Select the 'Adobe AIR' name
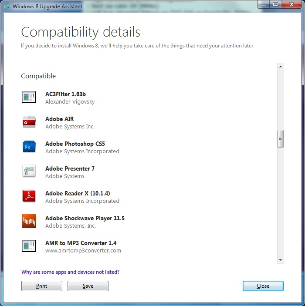 60,119
